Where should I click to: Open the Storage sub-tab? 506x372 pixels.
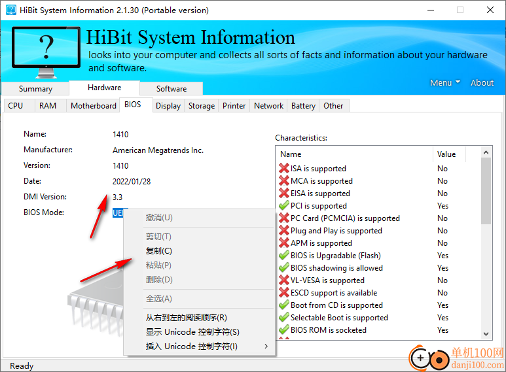point(202,106)
